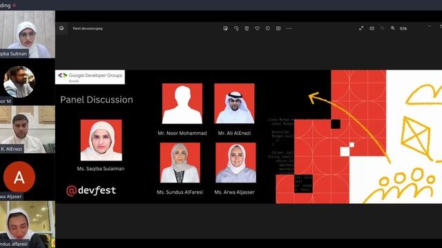Open the Photos app home icon
This screenshot has width=442, height=248.
61,28
